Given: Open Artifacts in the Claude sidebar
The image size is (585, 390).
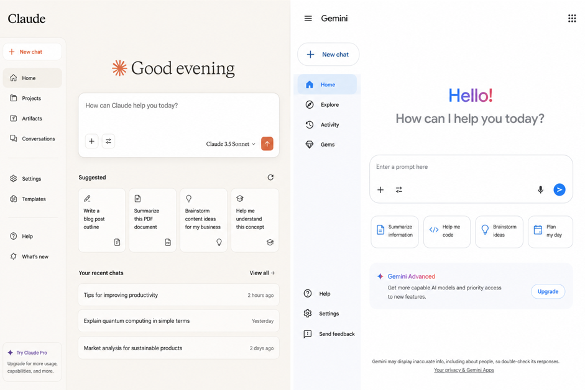Looking at the screenshot, I should 32,118.
